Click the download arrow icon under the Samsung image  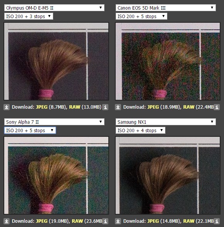point(118,221)
